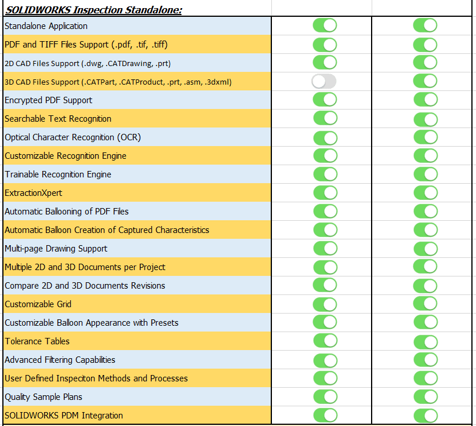Select the 'Standalone Application' cell

[x=137, y=26]
